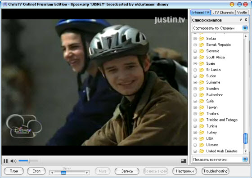The height and width of the screenshot is (178, 252).
Task: Close the channel list panel with X
Action: [x=246, y=20]
